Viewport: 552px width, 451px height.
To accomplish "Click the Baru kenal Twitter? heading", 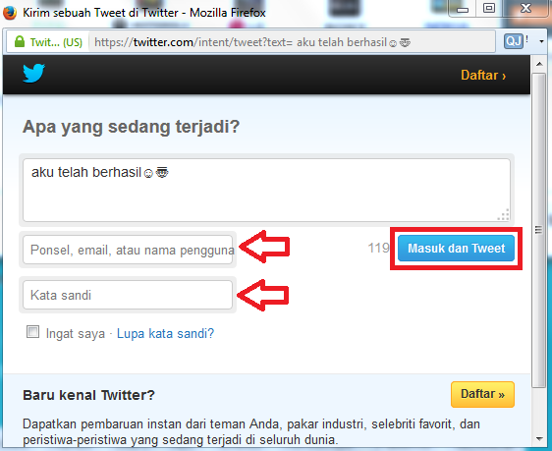I will [88, 395].
